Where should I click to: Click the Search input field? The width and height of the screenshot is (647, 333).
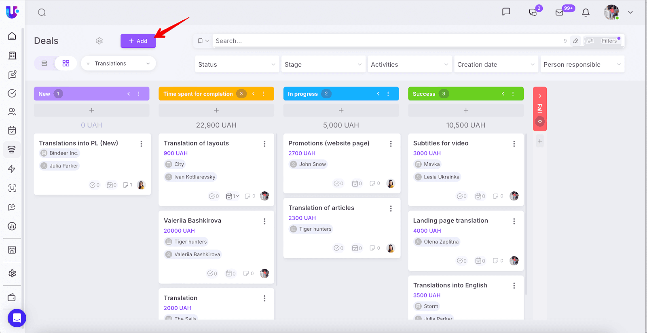pyautogui.click(x=384, y=41)
